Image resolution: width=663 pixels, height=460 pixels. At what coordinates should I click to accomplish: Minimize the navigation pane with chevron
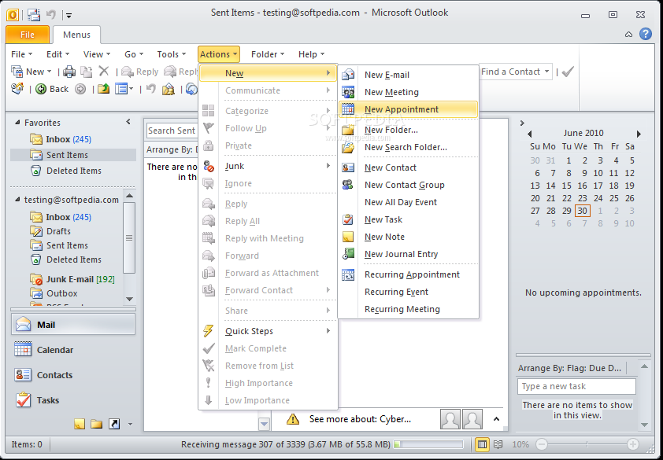[128, 122]
